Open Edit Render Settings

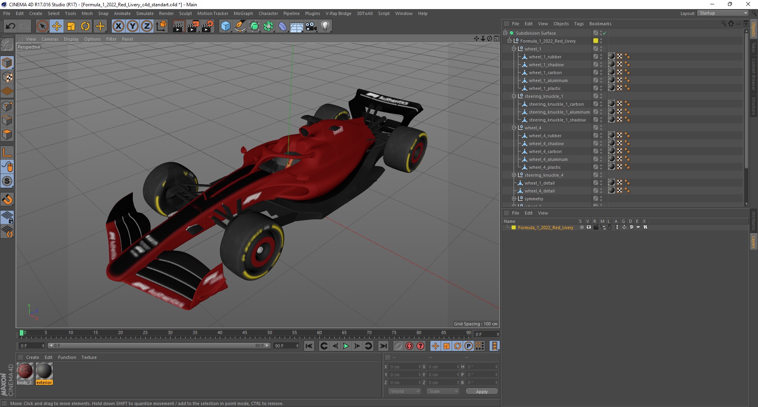208,26
